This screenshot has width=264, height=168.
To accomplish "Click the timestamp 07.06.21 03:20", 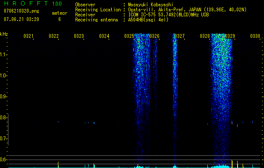I will coord(21,19).
